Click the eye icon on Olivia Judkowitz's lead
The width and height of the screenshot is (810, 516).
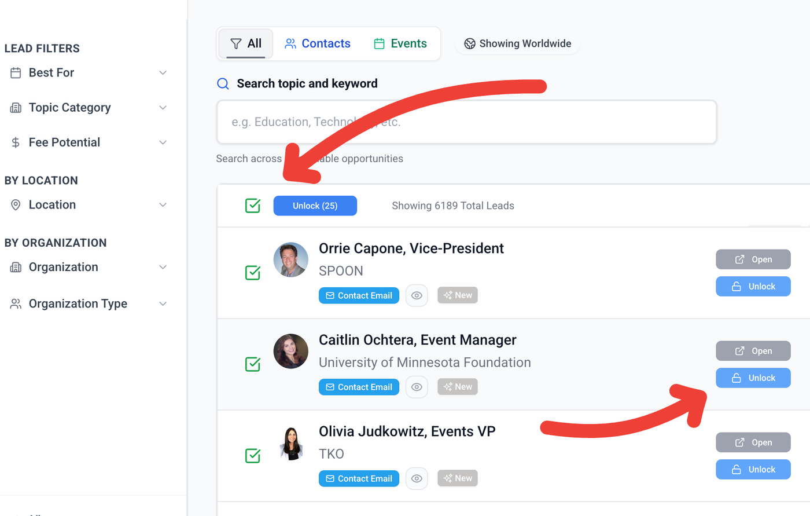pos(417,478)
